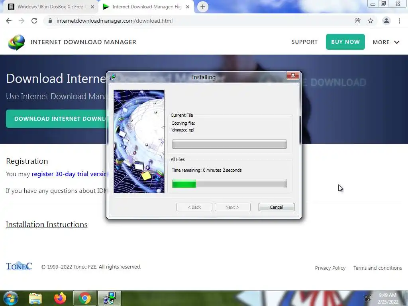
Task: Open the Privacy Policy link
Action: point(330,268)
